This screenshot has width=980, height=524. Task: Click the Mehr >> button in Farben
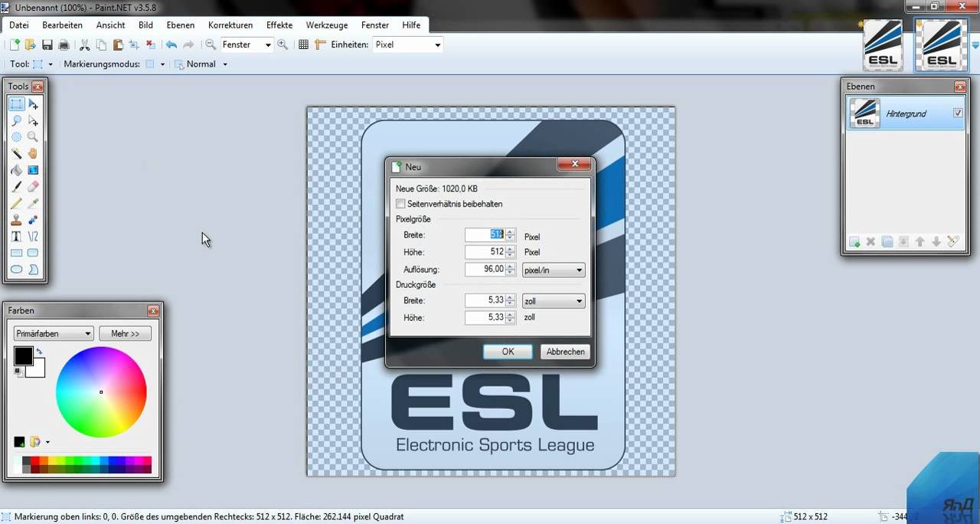click(125, 333)
